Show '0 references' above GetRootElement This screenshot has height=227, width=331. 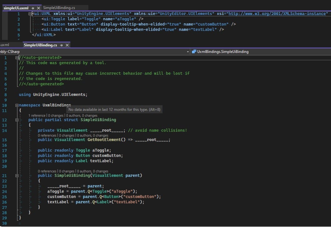(x=47, y=136)
